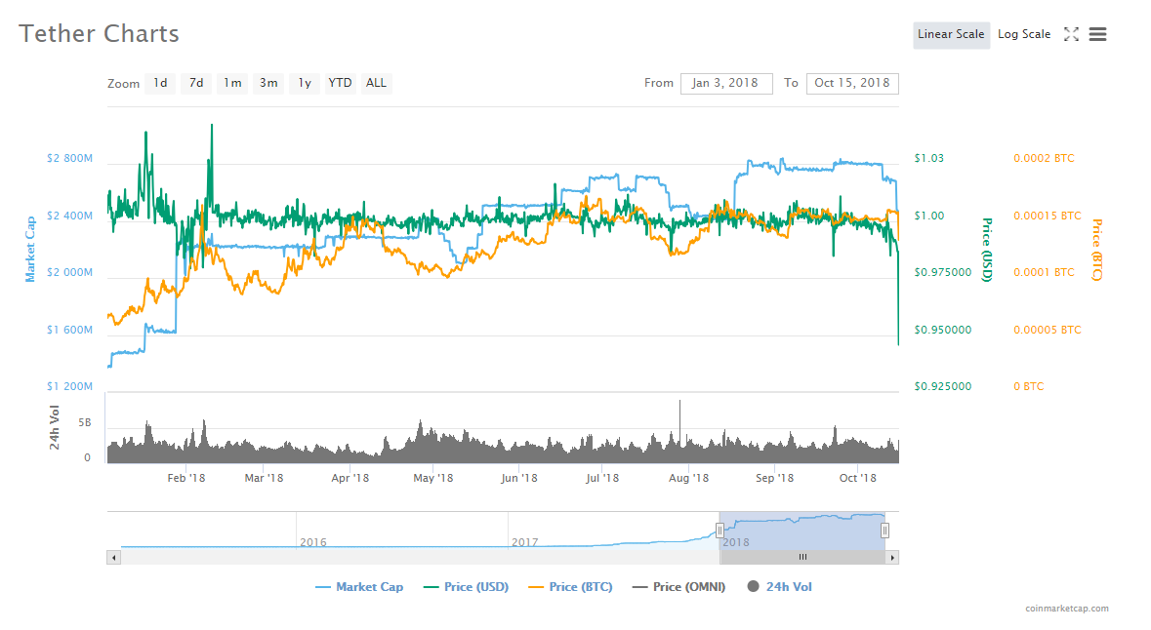The height and width of the screenshot is (630, 1151).
Task: Click the Aug '18 axis label
Action: (688, 478)
